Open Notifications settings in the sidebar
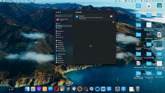This screenshot has height=93, width=165. click(64, 31)
